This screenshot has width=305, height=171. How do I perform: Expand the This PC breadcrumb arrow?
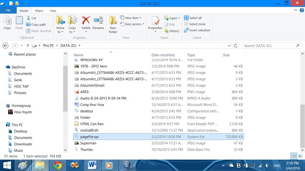pos(57,46)
